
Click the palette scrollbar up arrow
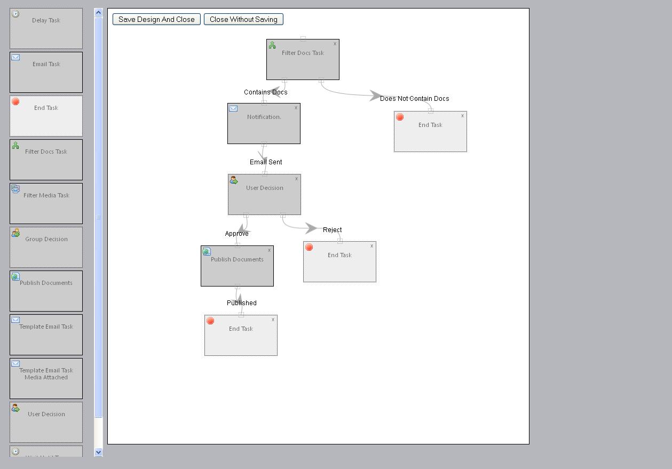pos(98,12)
